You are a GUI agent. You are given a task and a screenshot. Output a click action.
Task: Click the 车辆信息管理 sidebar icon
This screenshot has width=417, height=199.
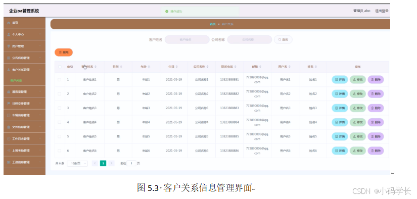[x=9, y=115]
